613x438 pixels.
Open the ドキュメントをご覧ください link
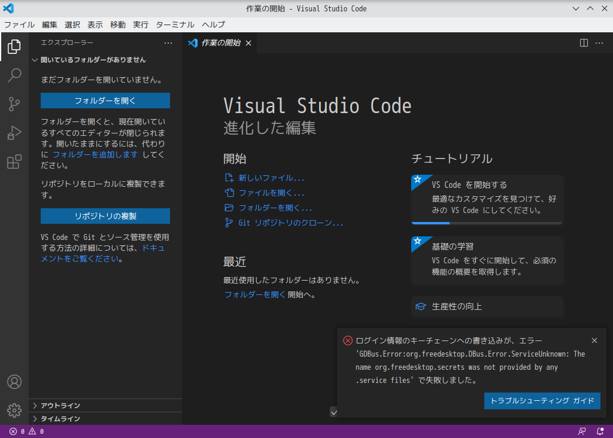[x=103, y=253]
